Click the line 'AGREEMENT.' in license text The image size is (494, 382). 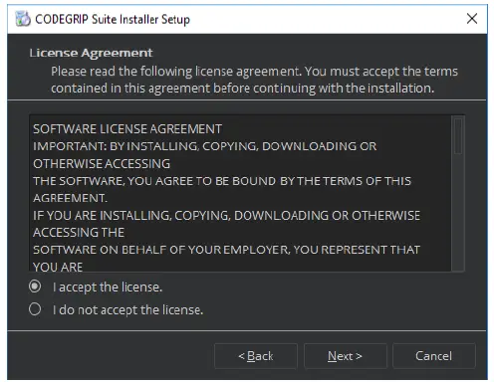click(70, 198)
